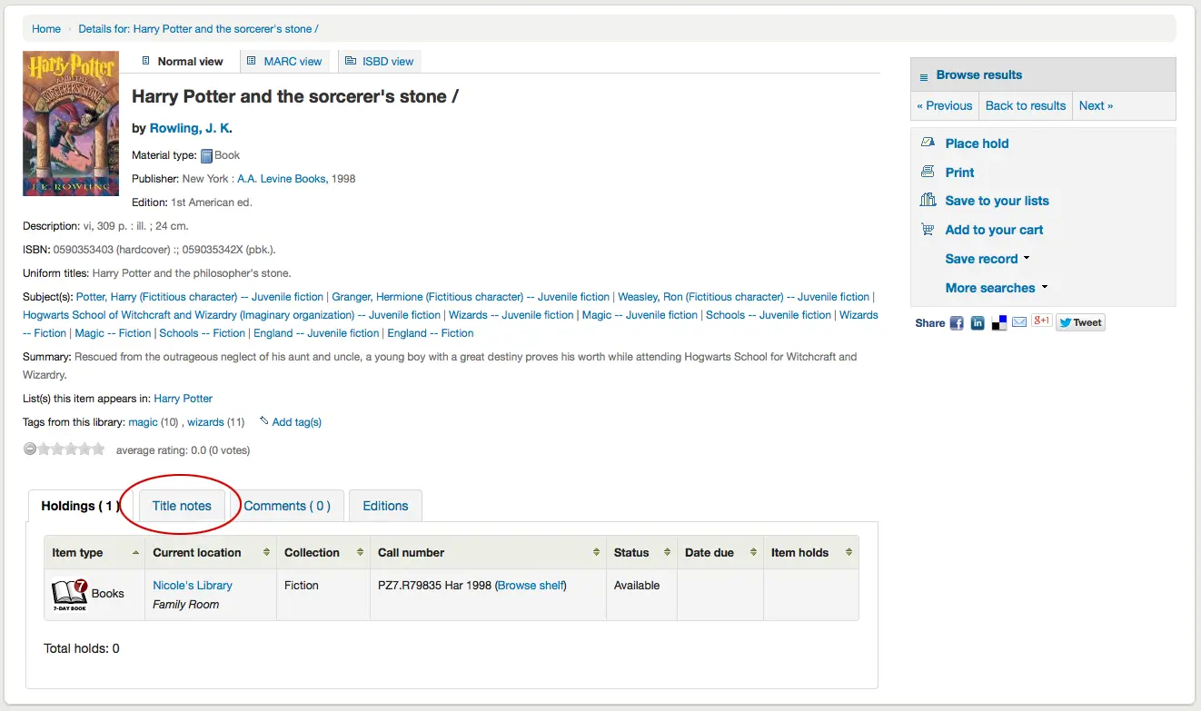1201x711 pixels.
Task: Click Back to results
Action: coord(1026,105)
